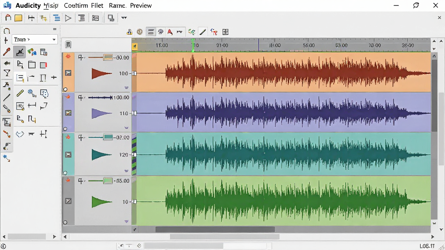Collapse the green track with its chevron
The height and width of the screenshot is (250, 445).
pyautogui.click(x=126, y=221)
